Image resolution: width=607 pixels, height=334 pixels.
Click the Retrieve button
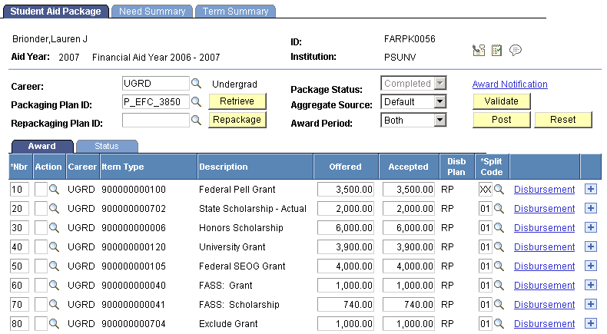237,101
